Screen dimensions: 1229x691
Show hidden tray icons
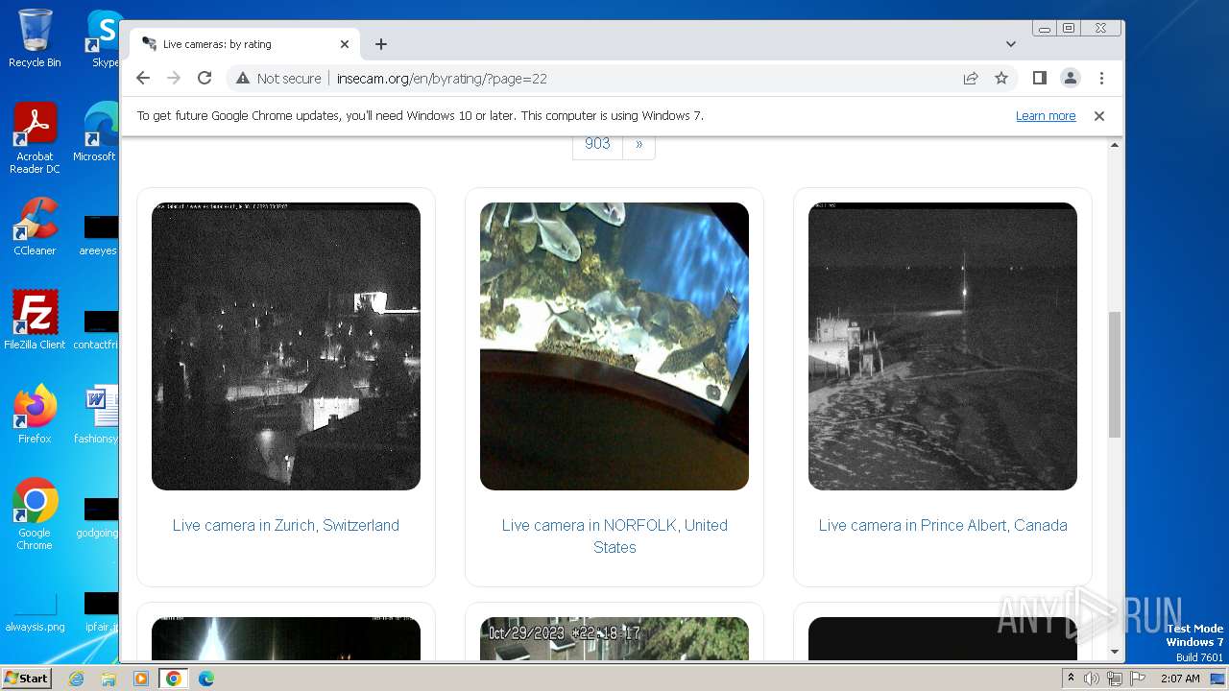coord(1071,679)
